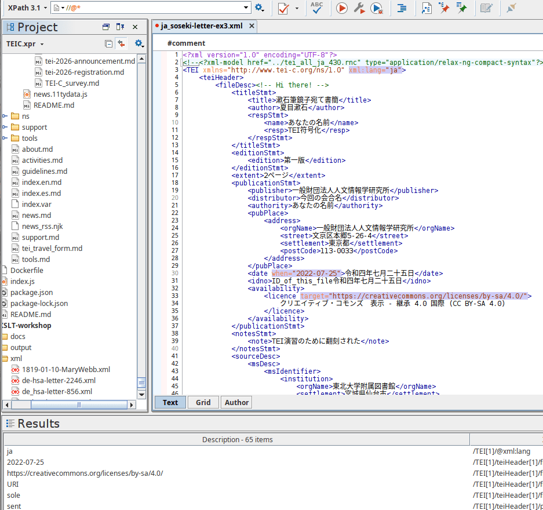Run the spell check (ABC) tool
The height and width of the screenshot is (510, 543).
click(x=316, y=8)
